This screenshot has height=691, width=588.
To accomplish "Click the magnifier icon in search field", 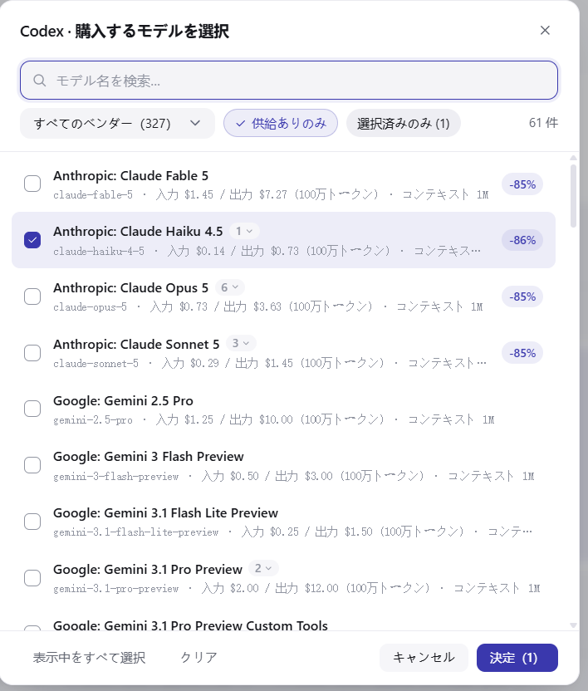I will point(40,81).
